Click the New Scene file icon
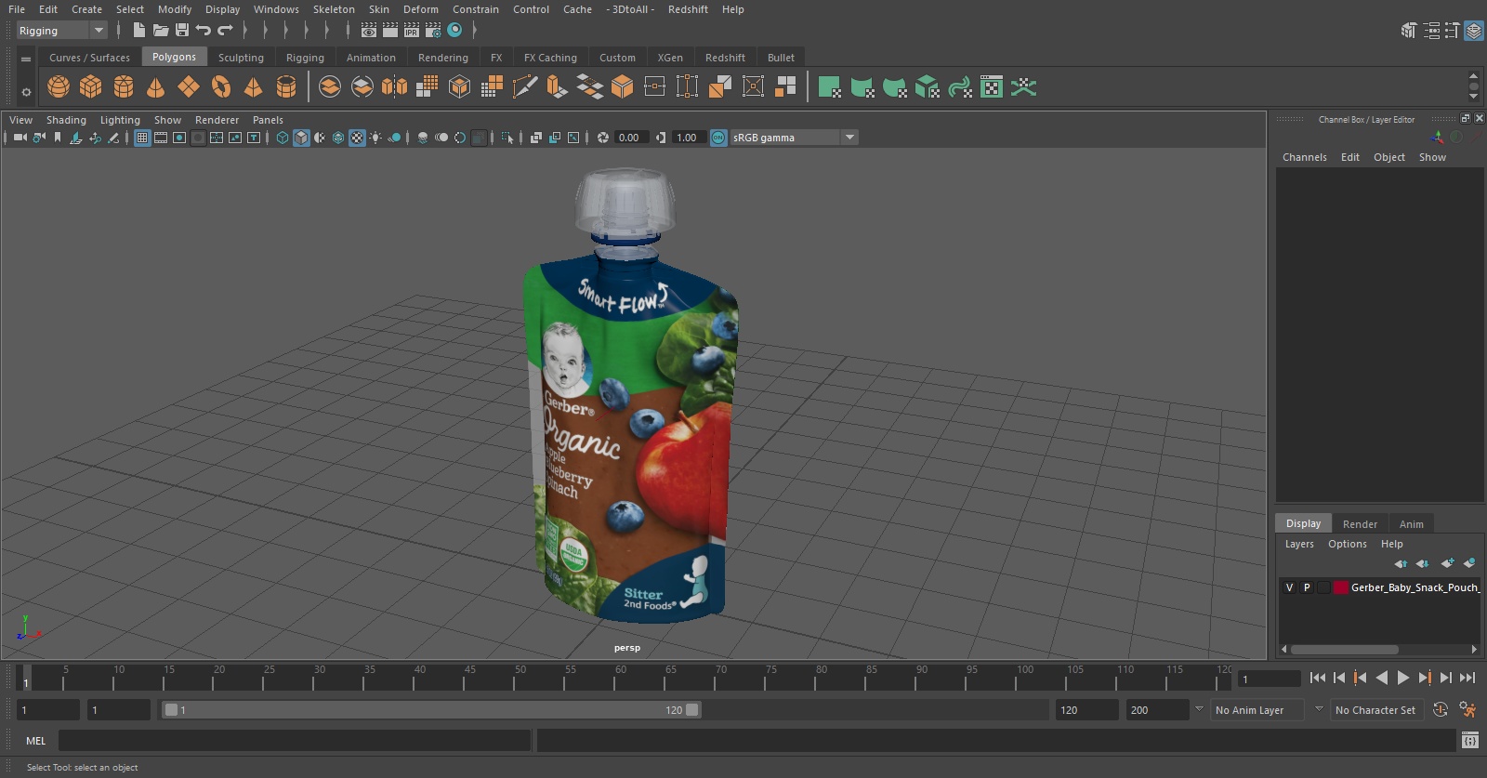Screen dimensions: 1487x778 [138, 30]
